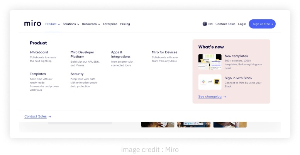Open the Resources nav item
The width and height of the screenshot is (300, 155).
[x=89, y=24]
